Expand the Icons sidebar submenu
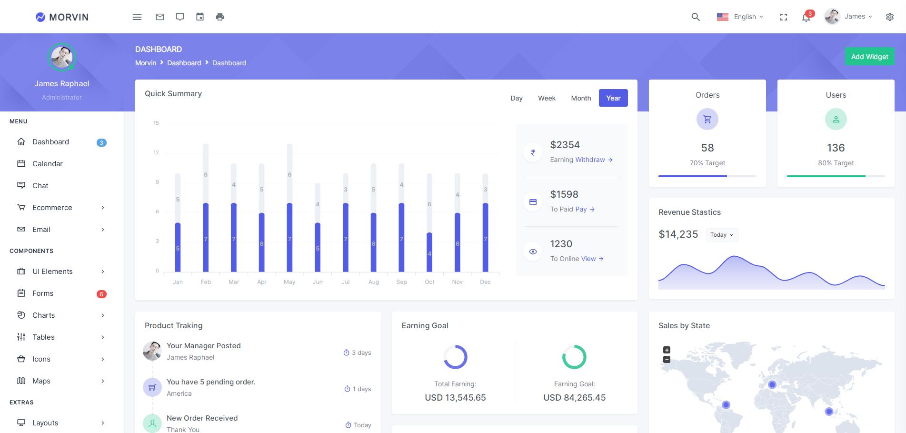 click(x=62, y=359)
